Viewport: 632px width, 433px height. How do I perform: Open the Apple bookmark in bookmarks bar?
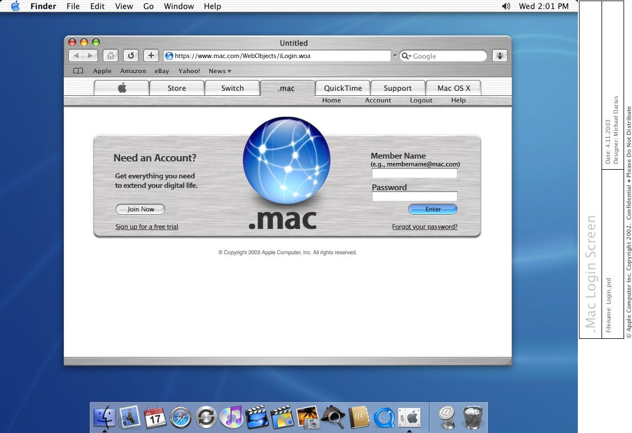(102, 71)
